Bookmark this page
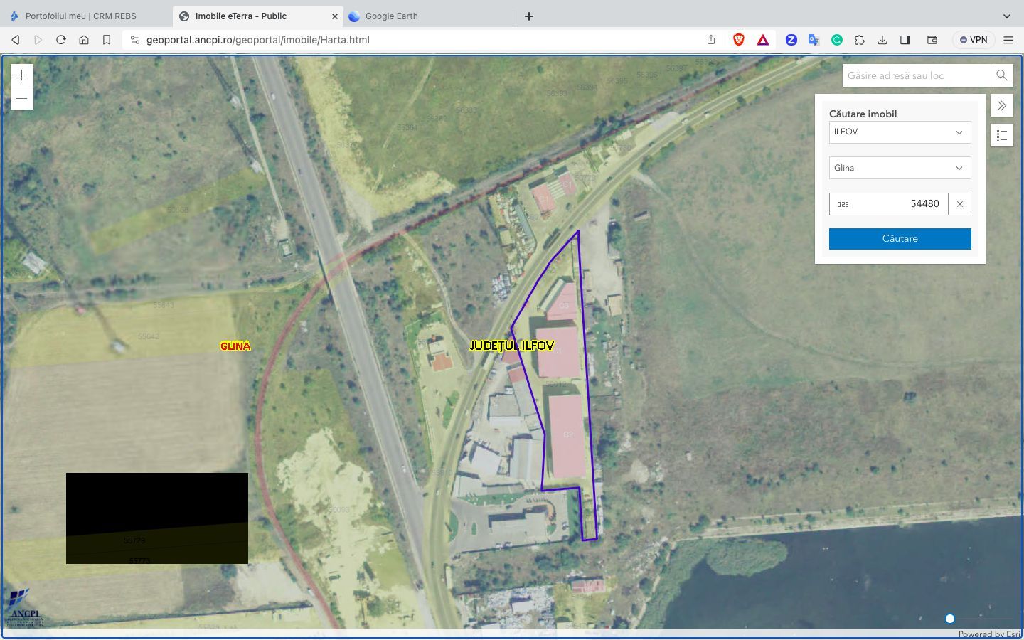 107,40
